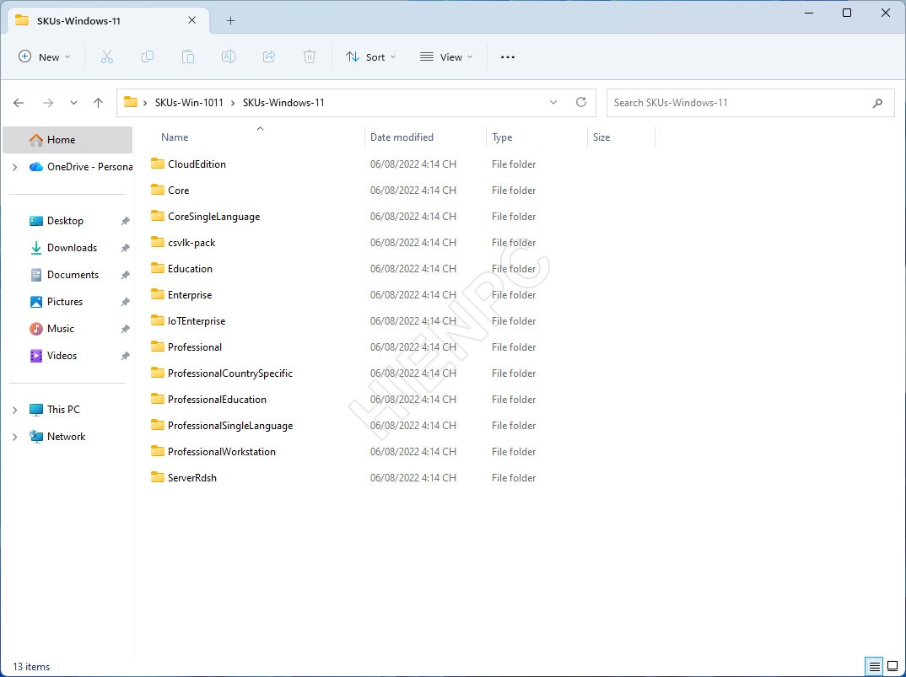Sort by the Size column header

pyautogui.click(x=601, y=137)
